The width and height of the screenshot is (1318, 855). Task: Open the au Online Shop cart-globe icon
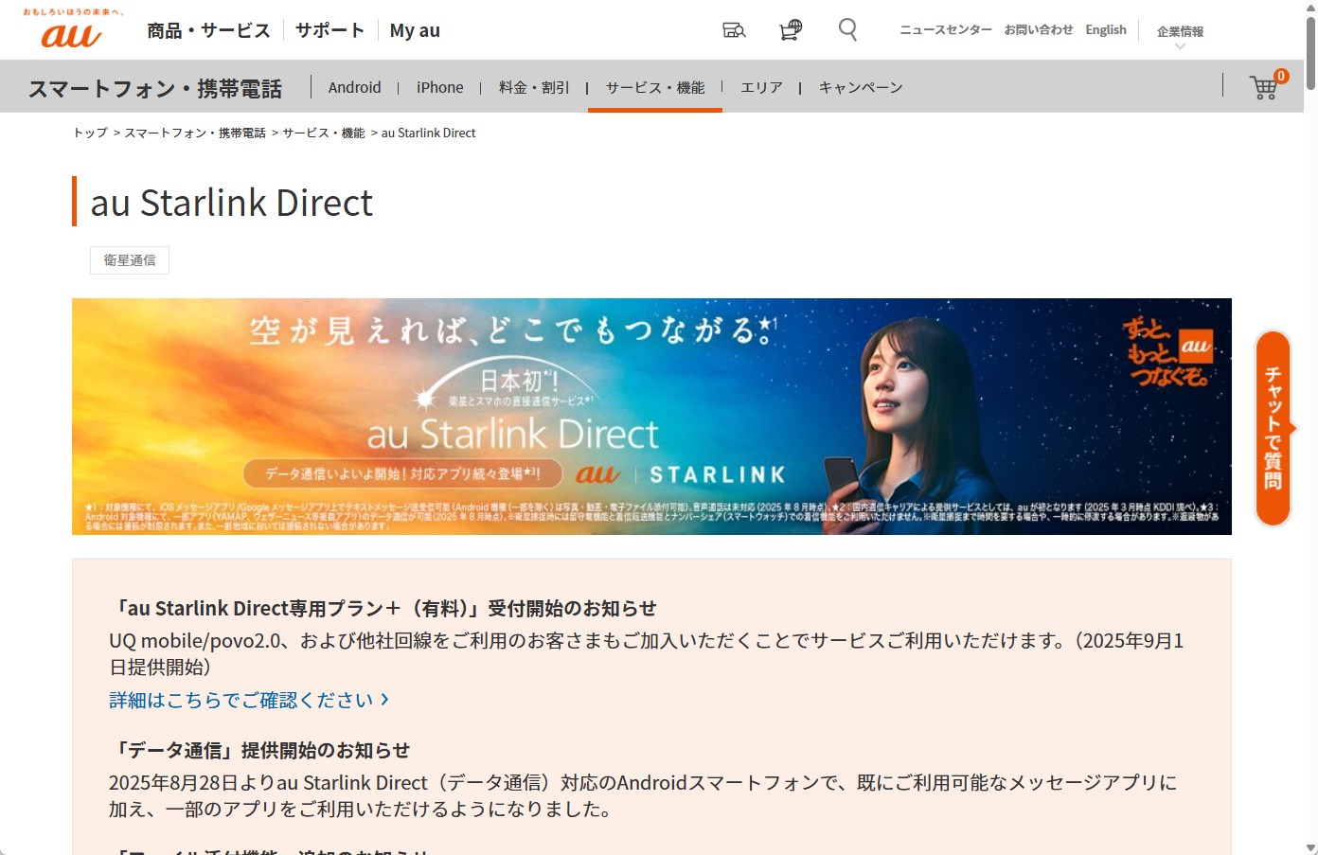point(789,29)
